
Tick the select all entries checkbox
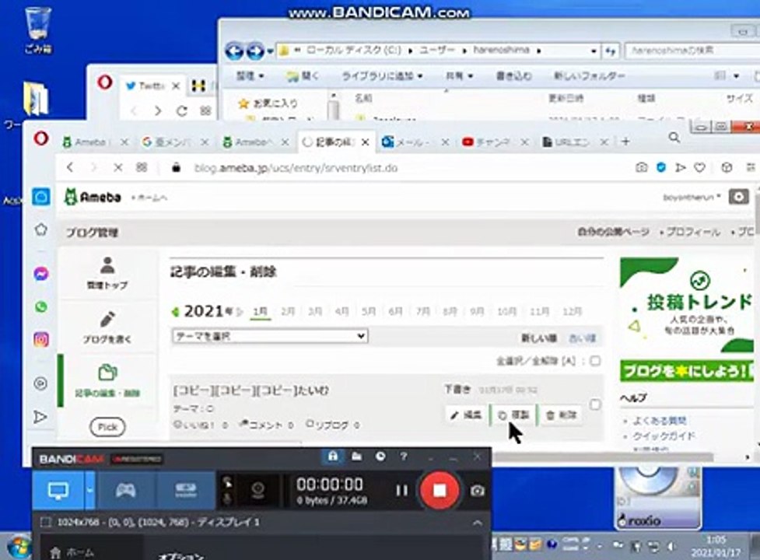pos(595,360)
